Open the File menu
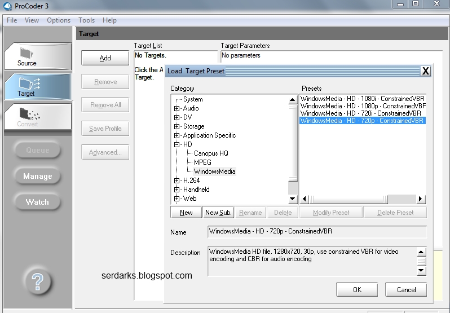450x313 pixels. (x=12, y=20)
